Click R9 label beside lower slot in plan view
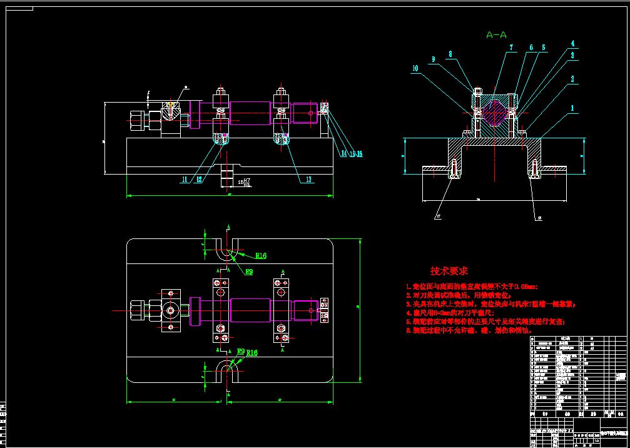630x448 pixels. coord(241,351)
